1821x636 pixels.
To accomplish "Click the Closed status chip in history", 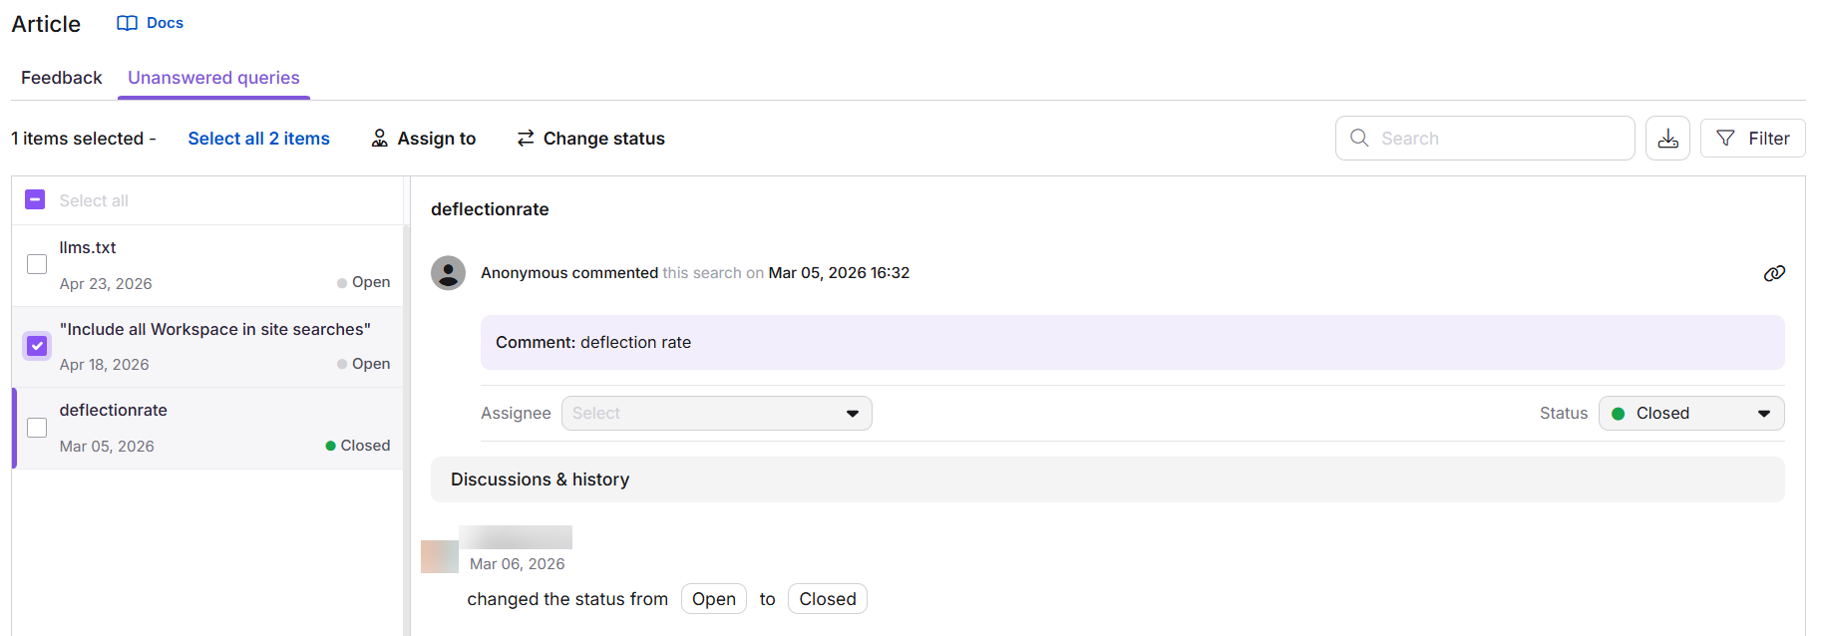I will [x=828, y=599].
